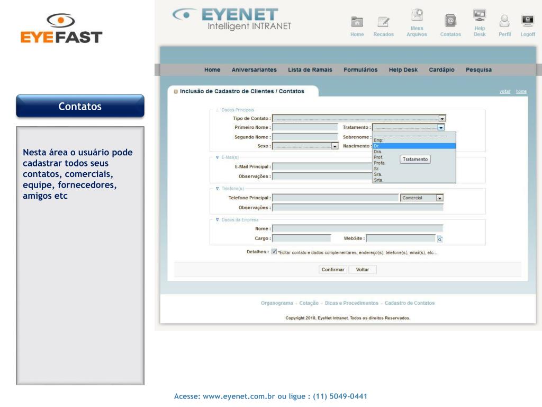Select Srta. in Tratamento list

(x=414, y=180)
